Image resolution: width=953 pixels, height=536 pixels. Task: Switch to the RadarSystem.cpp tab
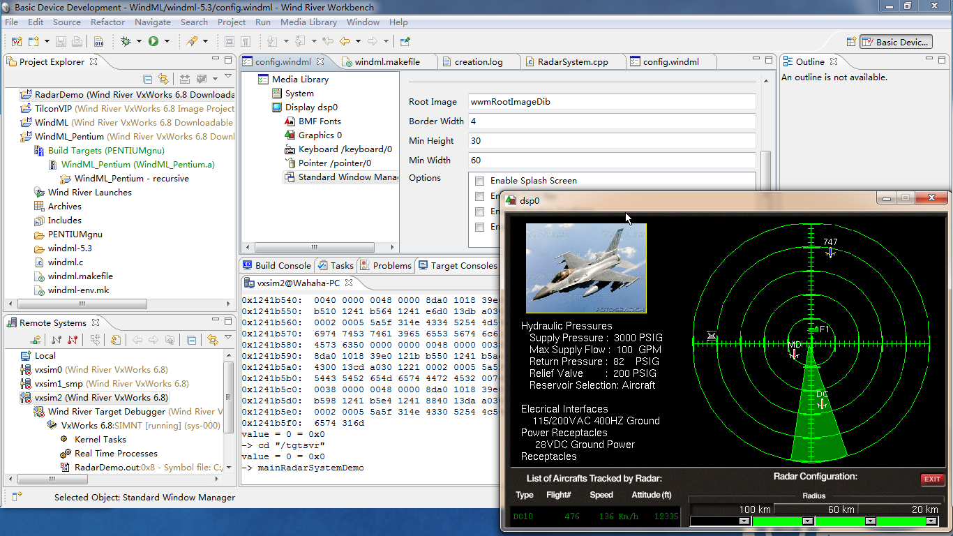click(573, 61)
